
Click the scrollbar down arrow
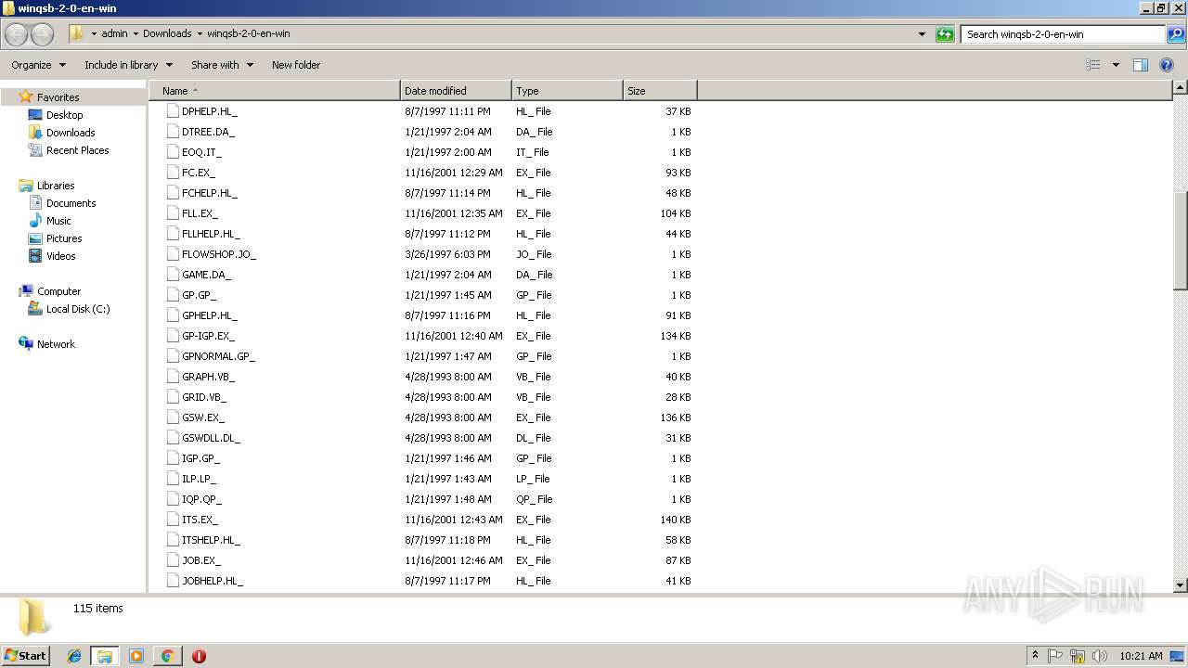tap(1181, 585)
